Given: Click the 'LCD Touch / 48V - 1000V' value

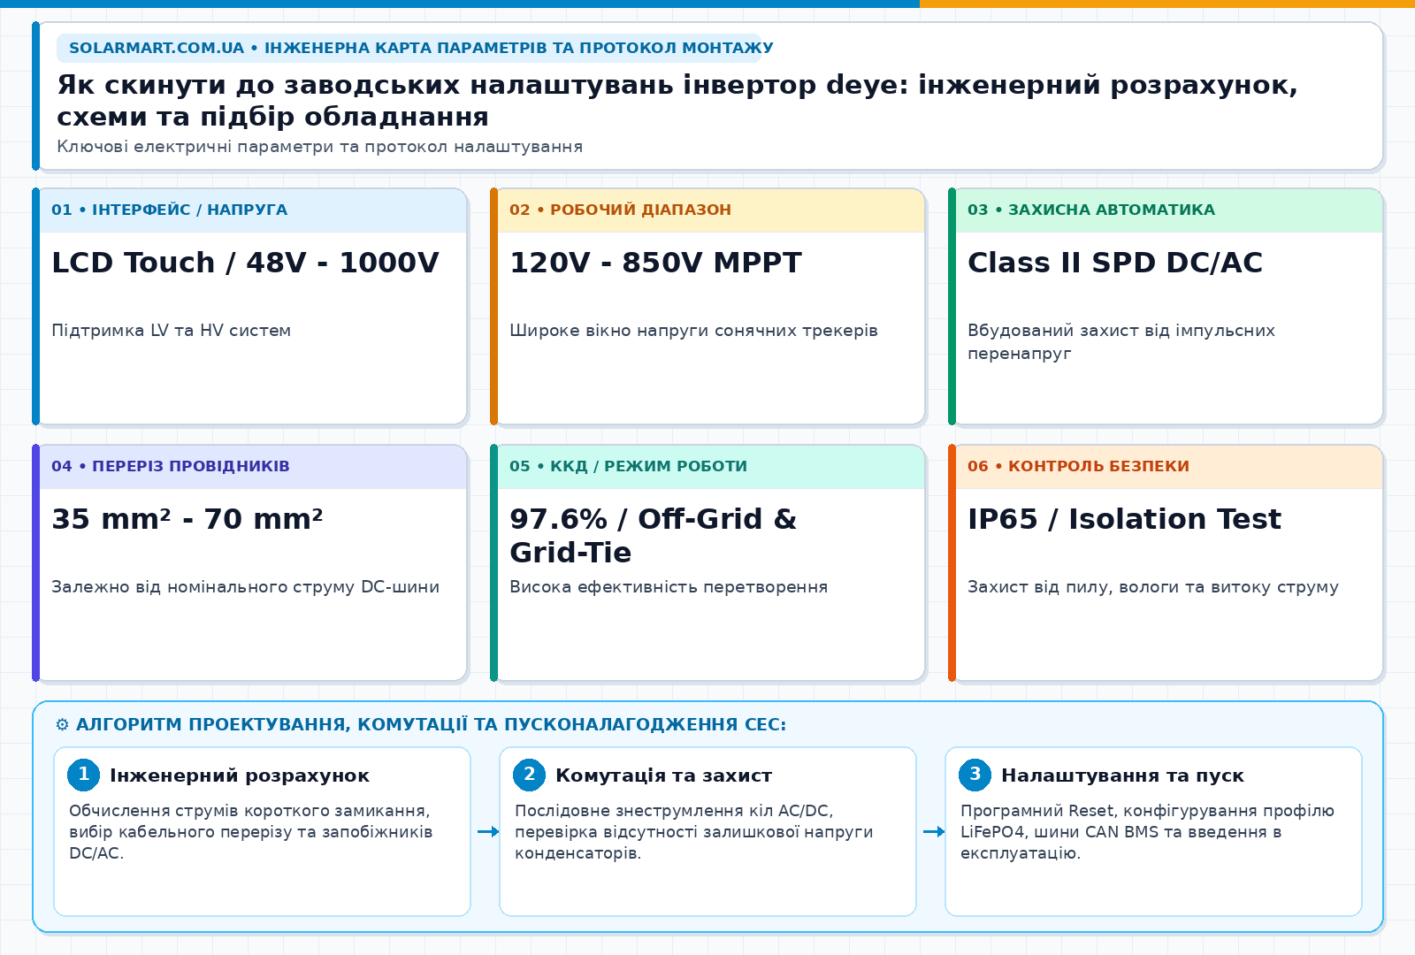Looking at the screenshot, I should click(x=245, y=263).
